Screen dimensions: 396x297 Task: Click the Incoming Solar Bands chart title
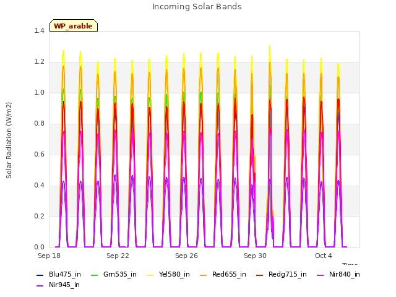click(x=197, y=7)
